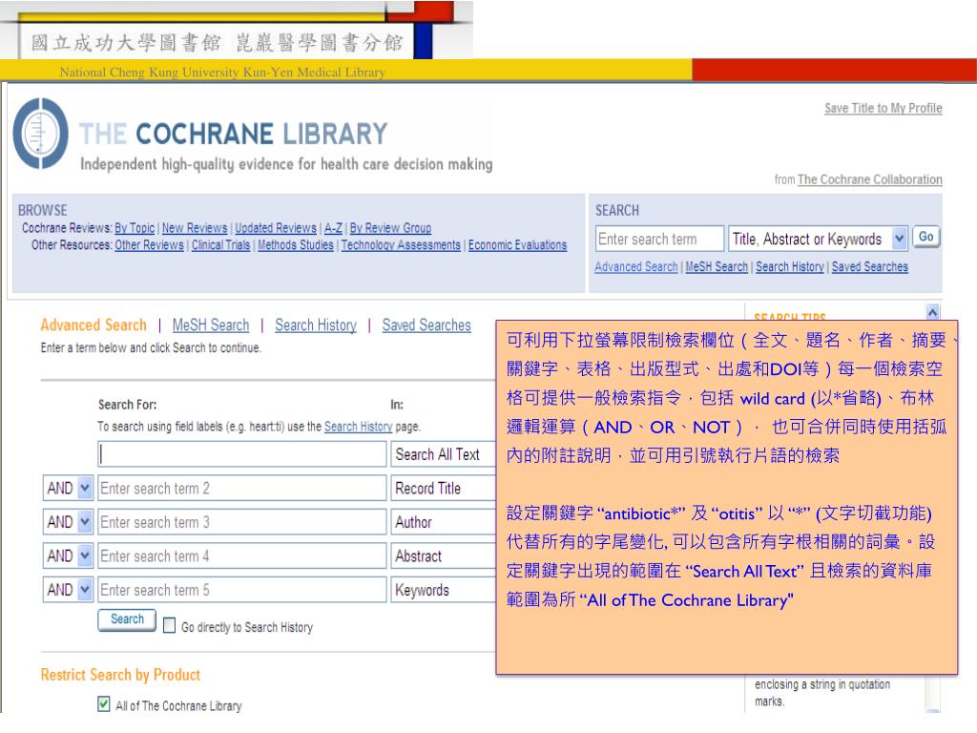Viewport: 977px width, 733px height.
Task: Follow Search History link in field labels hint
Action: point(359,427)
